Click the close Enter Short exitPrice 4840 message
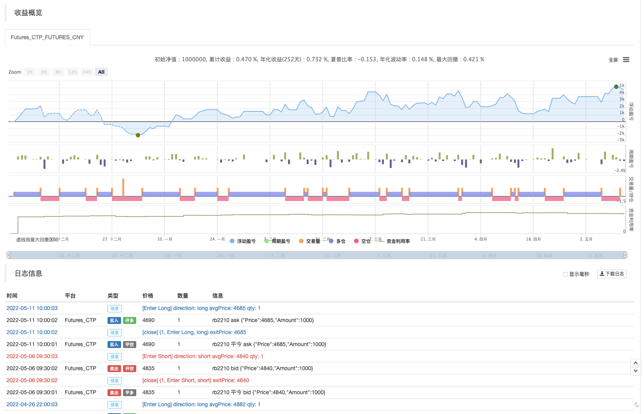 (x=196, y=380)
